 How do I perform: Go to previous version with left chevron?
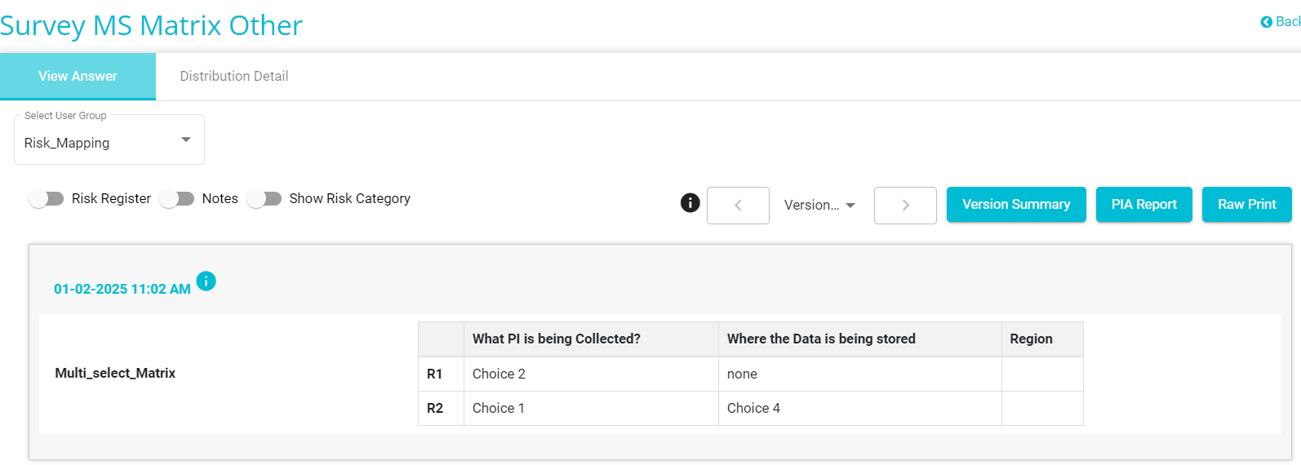click(738, 206)
